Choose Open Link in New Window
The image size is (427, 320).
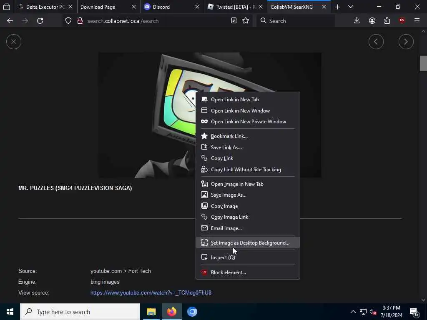click(x=248, y=111)
